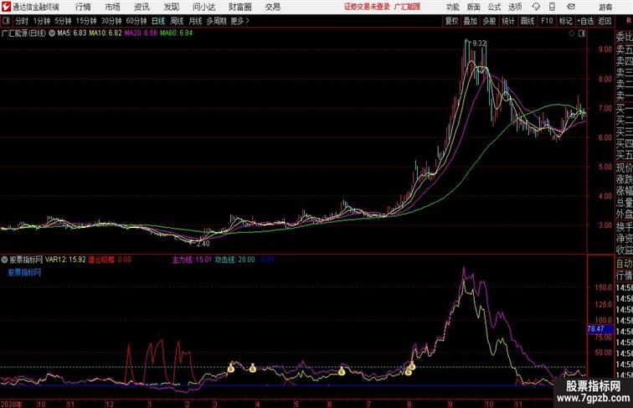Click the diamond icon at chart top right
633x408 pixels.
(x=572, y=34)
